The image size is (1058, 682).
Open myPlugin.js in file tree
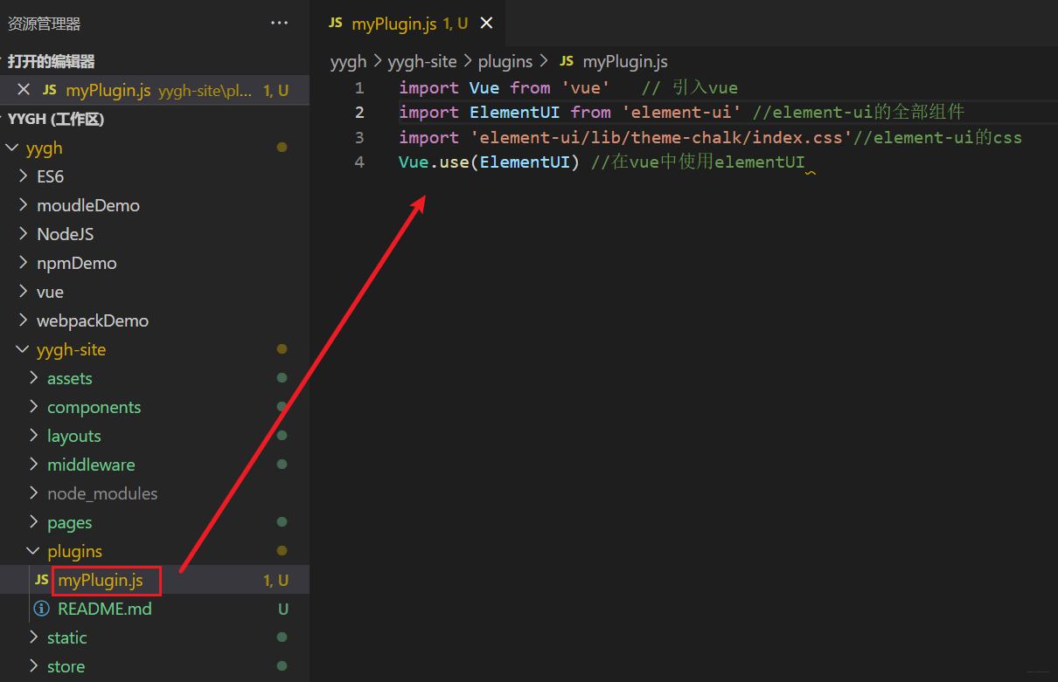101,580
